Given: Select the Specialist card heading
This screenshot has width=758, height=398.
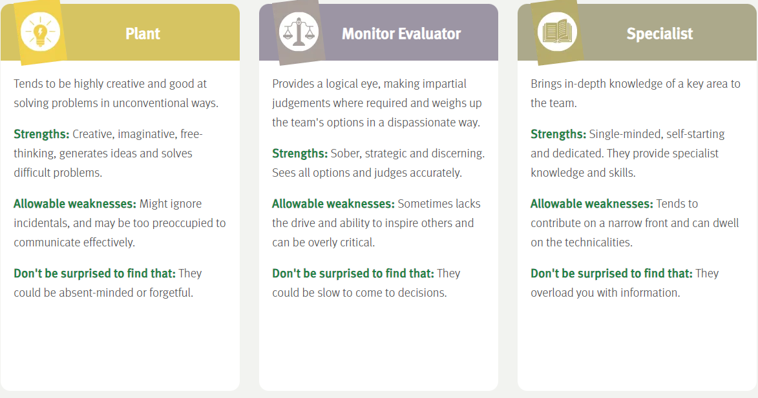Looking at the screenshot, I should [659, 34].
